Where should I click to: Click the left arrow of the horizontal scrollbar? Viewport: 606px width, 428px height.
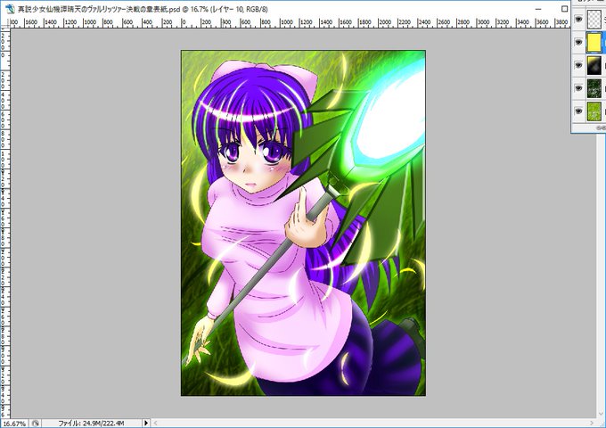(x=155, y=423)
